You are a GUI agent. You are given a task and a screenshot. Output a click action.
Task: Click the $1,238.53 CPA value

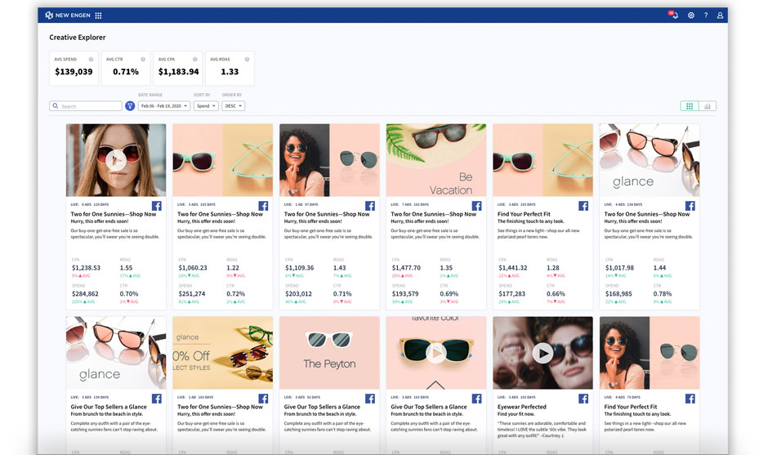point(87,268)
